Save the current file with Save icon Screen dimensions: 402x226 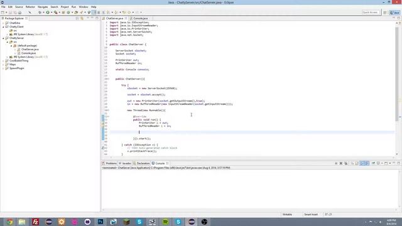point(11,13)
